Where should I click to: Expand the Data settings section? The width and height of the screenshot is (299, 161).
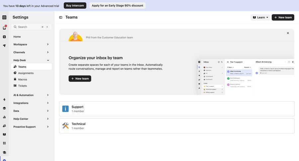click(31, 111)
